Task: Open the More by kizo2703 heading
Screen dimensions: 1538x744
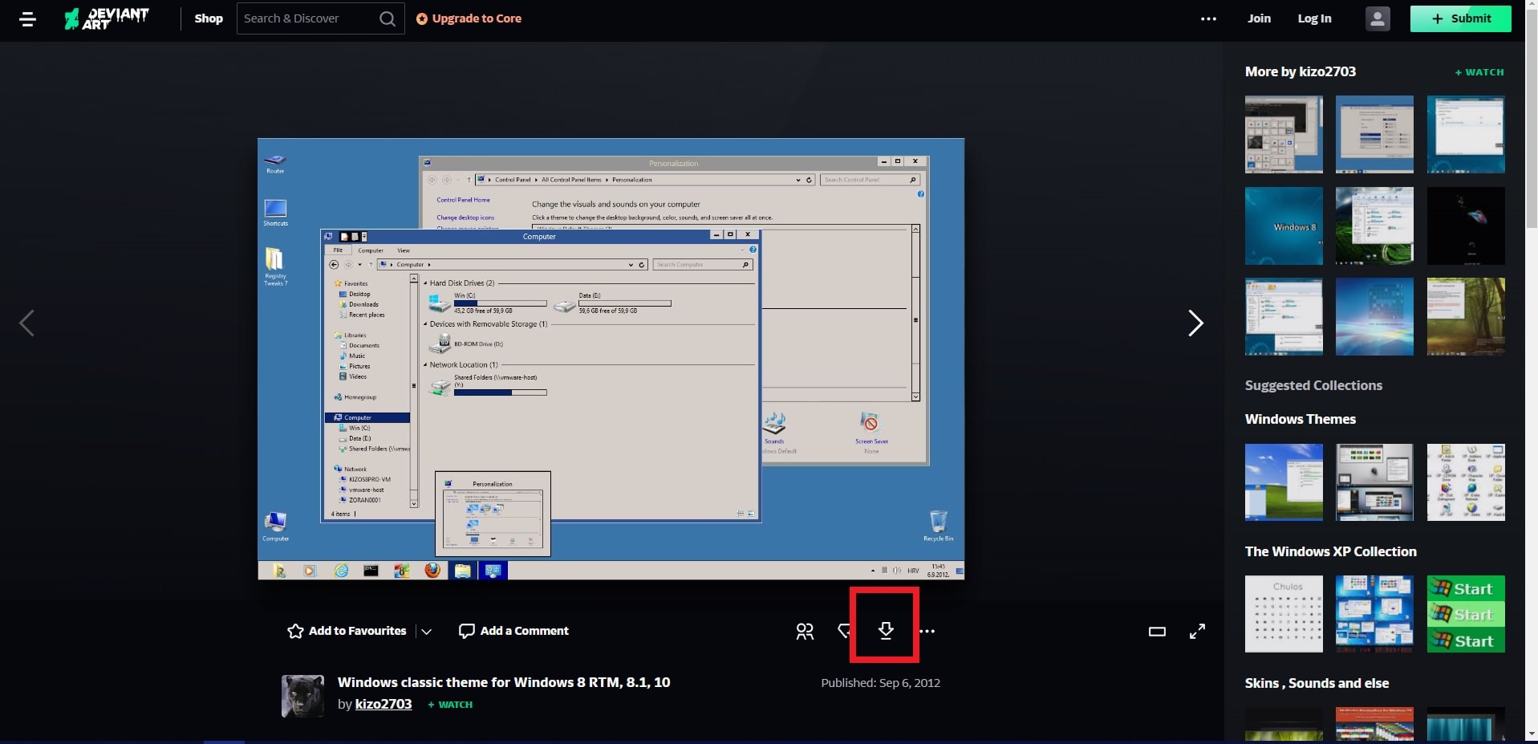Action: [1301, 71]
